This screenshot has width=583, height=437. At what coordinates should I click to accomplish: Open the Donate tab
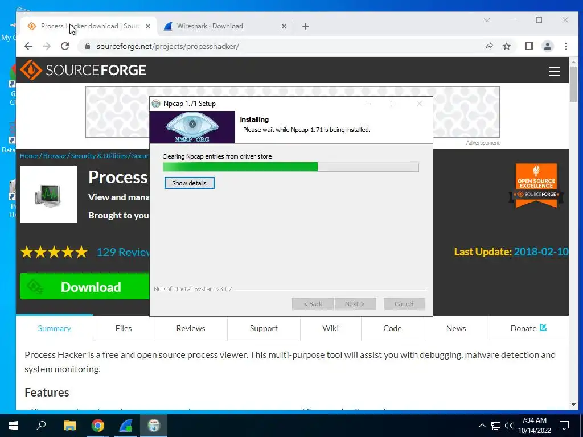coord(528,328)
